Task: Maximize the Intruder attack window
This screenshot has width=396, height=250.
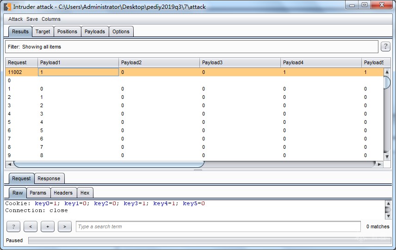Action: 364,5
